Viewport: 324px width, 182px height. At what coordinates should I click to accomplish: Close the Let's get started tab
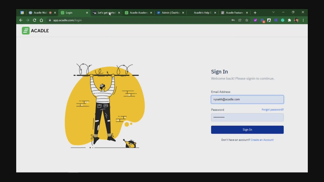click(119, 13)
